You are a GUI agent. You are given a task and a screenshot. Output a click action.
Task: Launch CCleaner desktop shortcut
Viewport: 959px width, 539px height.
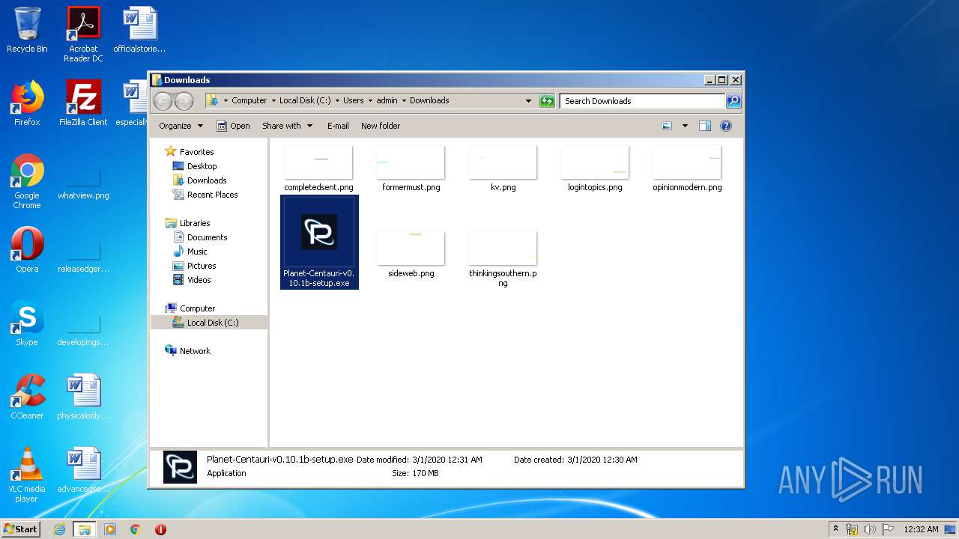tap(27, 397)
